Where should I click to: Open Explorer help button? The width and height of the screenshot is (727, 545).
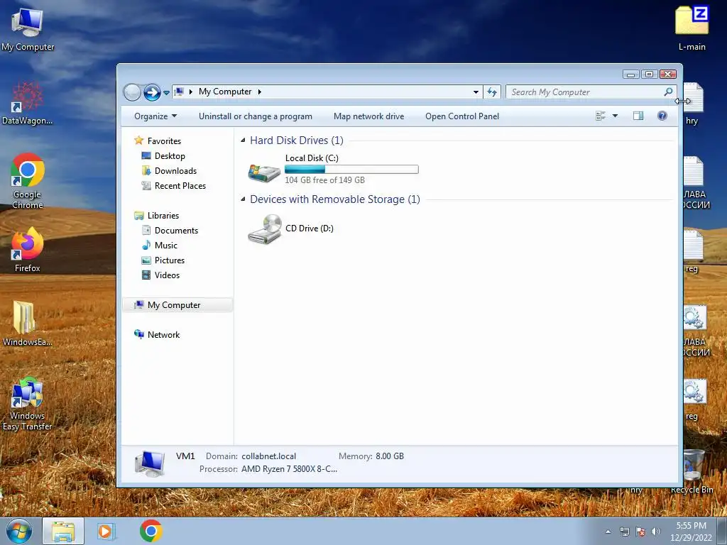pos(662,116)
